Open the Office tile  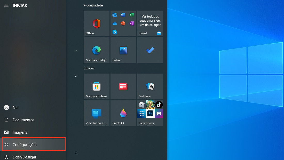coord(96,23)
